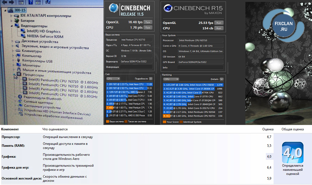
Task: Click the Звуковые, видео и игровые устройства icon
Action: [x=18, y=46]
